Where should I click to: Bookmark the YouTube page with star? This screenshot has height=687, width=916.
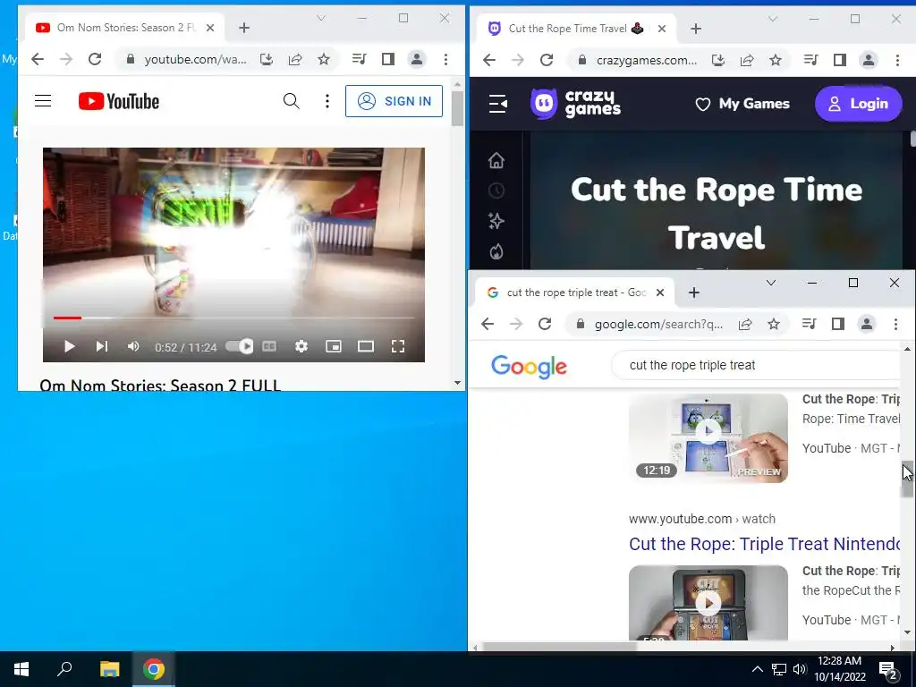(324, 59)
